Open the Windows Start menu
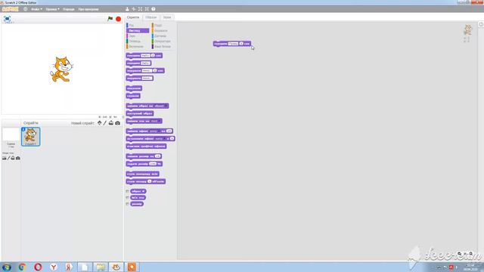Screen dimensions: 484x272 7,267
